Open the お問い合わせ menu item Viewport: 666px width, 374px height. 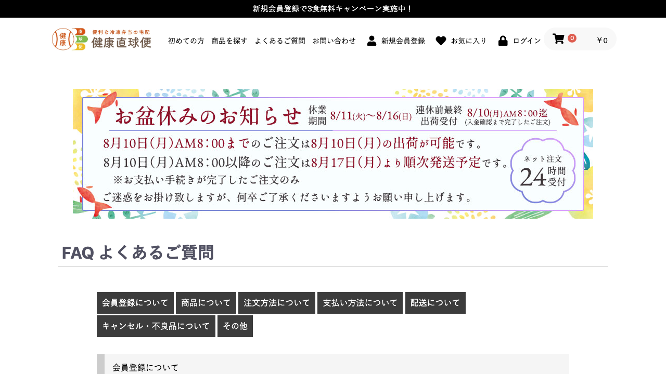pyautogui.click(x=334, y=41)
